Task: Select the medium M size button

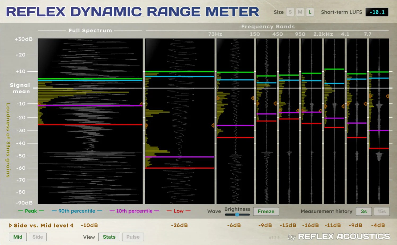Action: click(300, 12)
